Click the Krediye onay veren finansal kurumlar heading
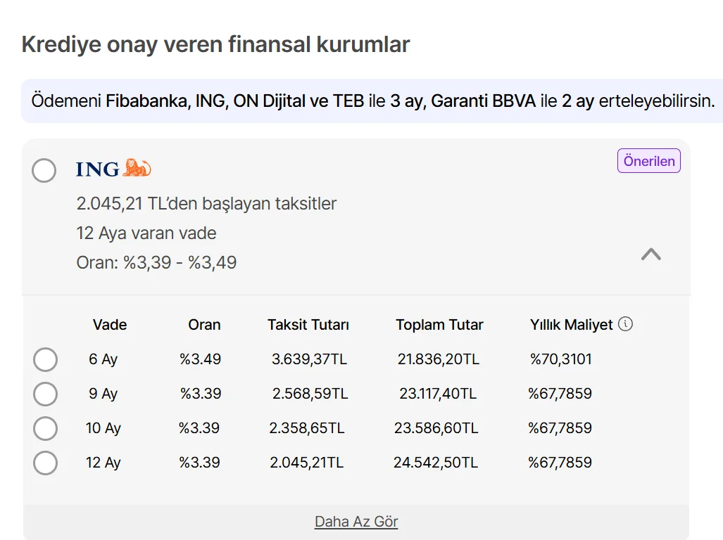The width and height of the screenshot is (723, 540). click(x=215, y=45)
